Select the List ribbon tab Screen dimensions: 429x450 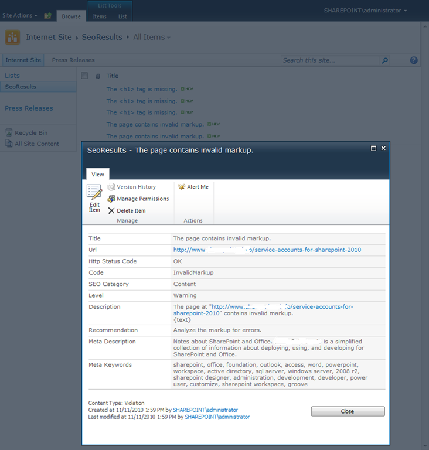(122, 16)
